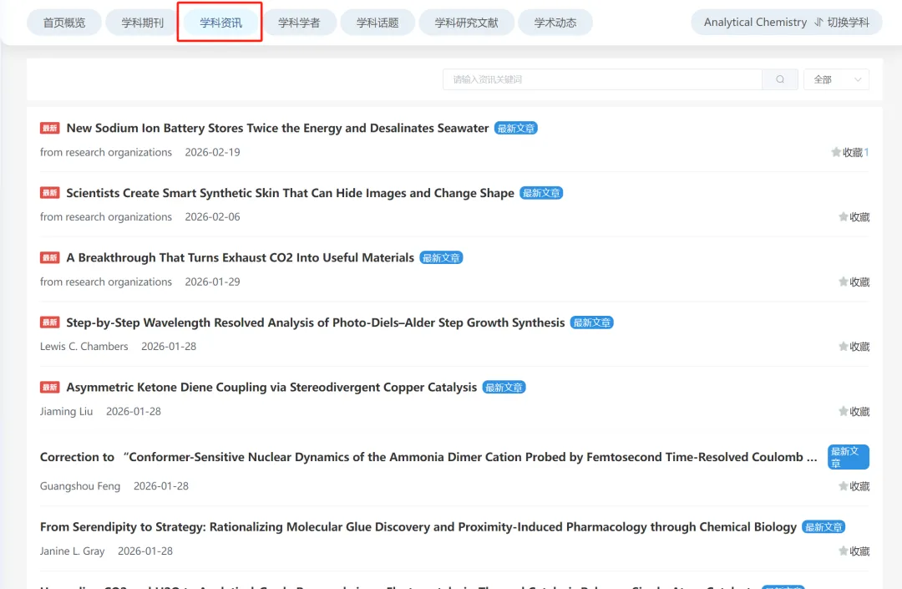Click the search magnifier icon button

pyautogui.click(x=780, y=79)
